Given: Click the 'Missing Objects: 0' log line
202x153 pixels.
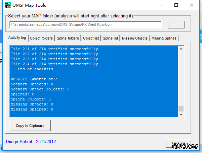Looking at the screenshot, I should point(32,104).
